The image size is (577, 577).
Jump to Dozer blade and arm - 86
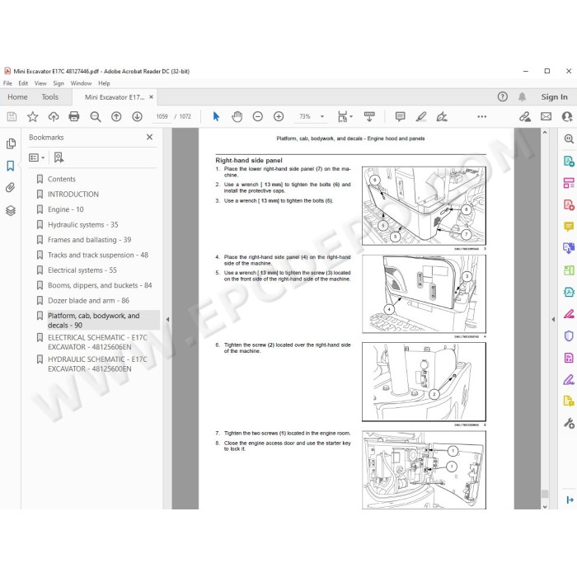pos(88,301)
